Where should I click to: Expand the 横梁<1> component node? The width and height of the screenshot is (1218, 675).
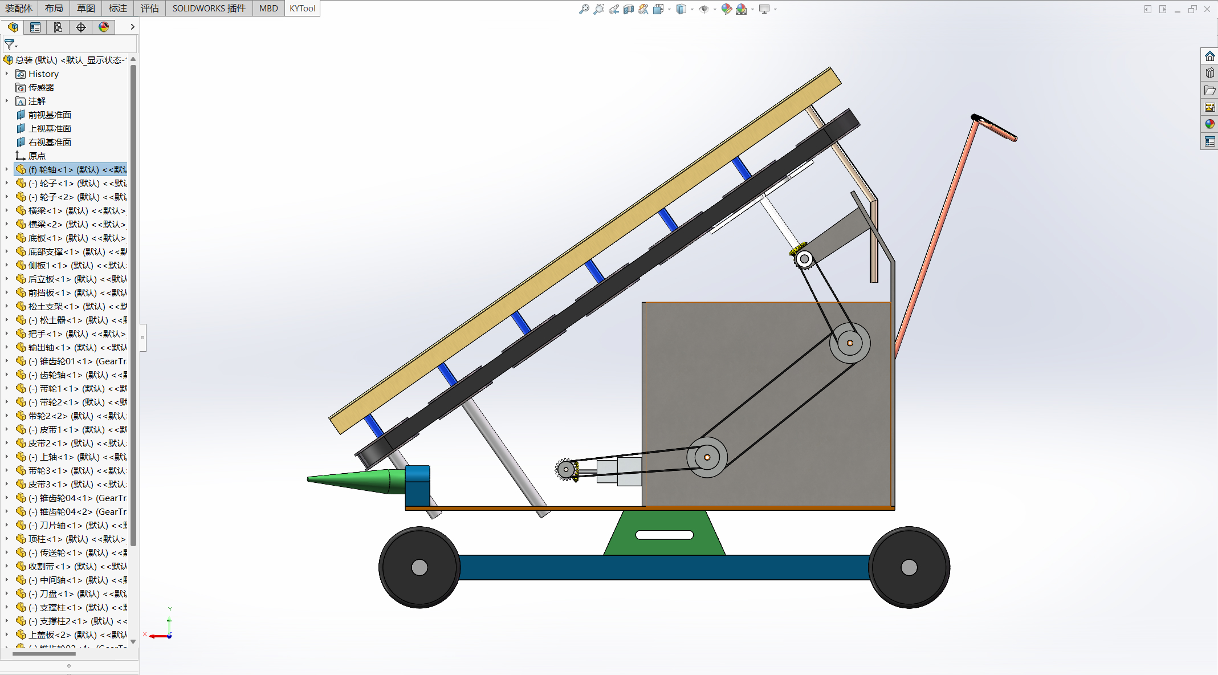7,210
